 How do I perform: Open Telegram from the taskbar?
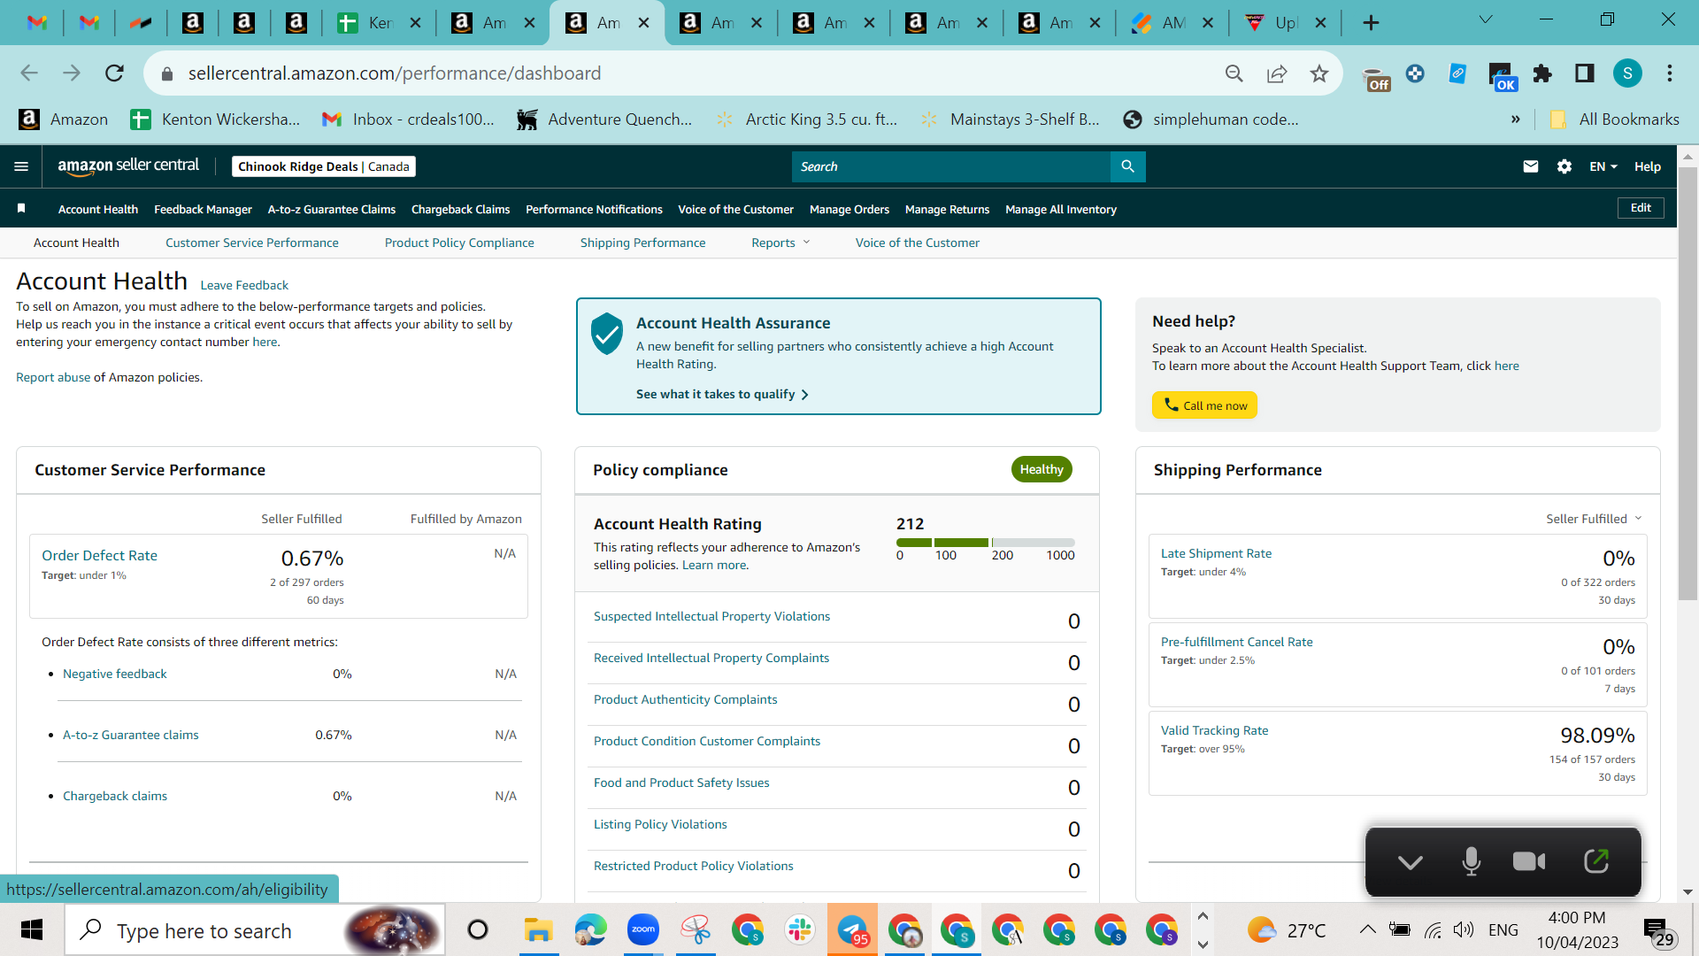(x=852, y=930)
